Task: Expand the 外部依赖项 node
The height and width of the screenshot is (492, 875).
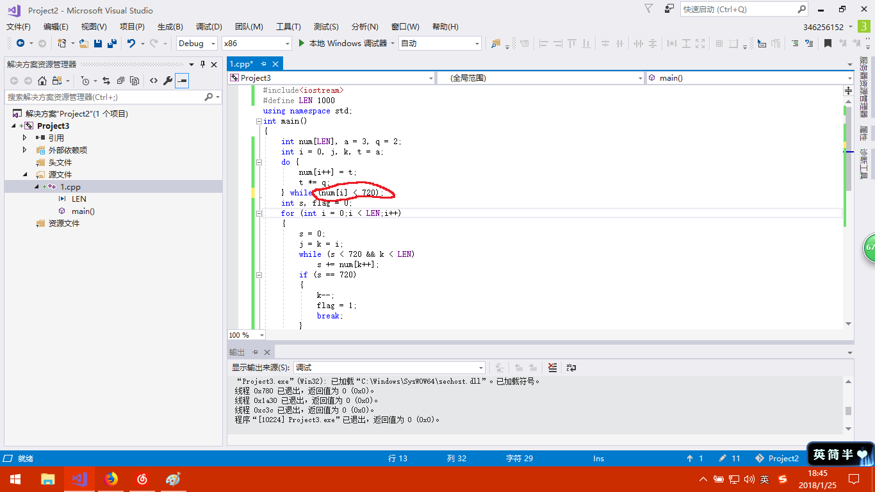Action: (x=25, y=150)
